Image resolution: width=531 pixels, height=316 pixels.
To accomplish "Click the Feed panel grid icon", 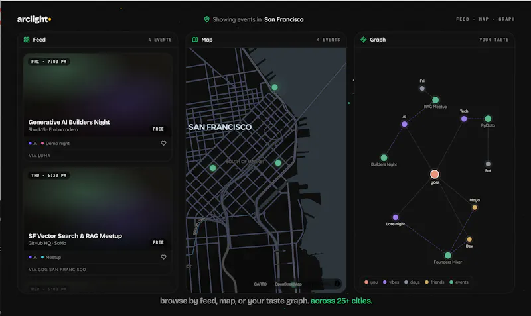I will pos(27,40).
